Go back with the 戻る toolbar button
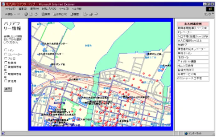217x137 pixels. tap(9, 14)
